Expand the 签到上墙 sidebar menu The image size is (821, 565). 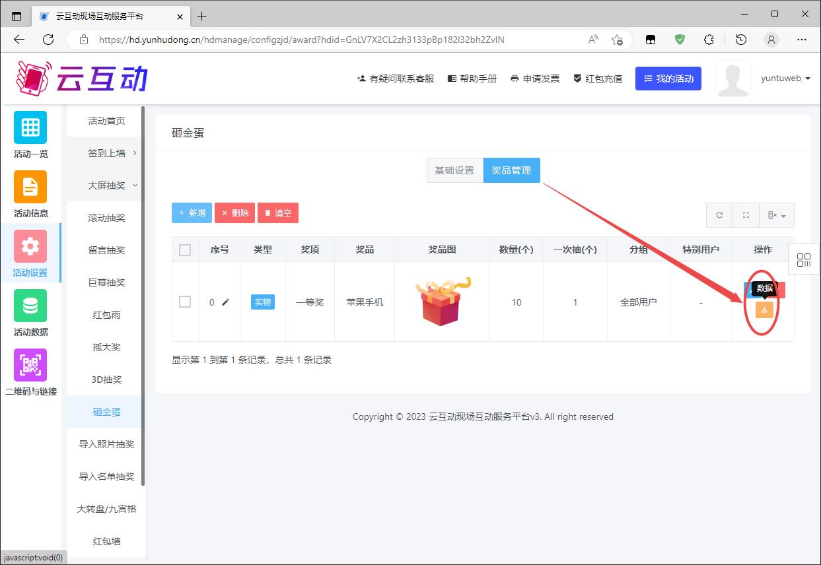[x=106, y=153]
